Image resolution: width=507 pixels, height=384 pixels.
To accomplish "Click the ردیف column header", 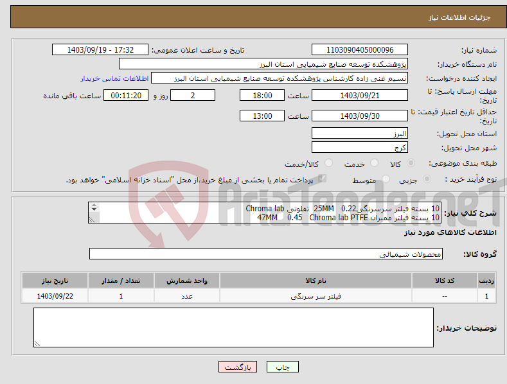I will point(486,281).
